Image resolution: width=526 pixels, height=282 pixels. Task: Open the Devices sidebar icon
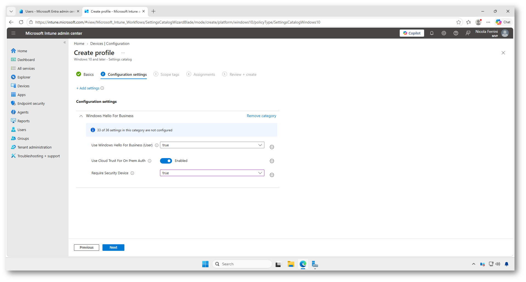tap(13, 86)
